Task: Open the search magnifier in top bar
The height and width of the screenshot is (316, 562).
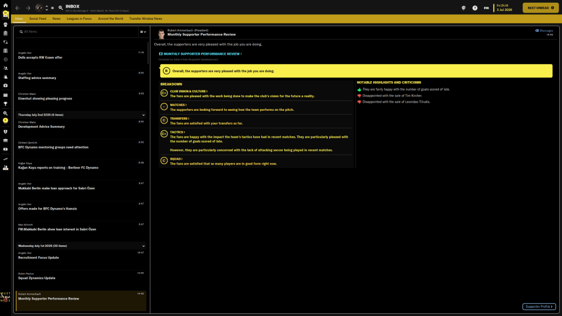Action: (x=60, y=8)
